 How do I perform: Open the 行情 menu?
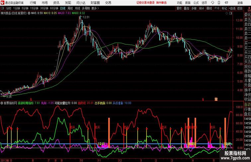pos(33,3)
